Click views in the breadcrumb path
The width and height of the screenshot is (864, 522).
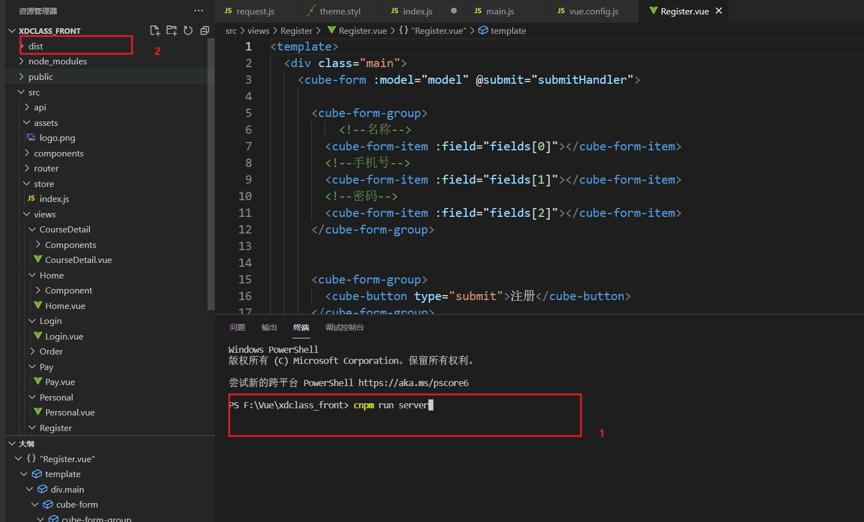(259, 31)
